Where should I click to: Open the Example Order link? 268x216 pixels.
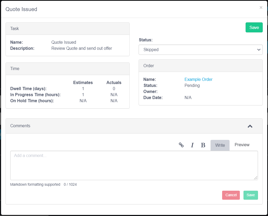[198, 79]
